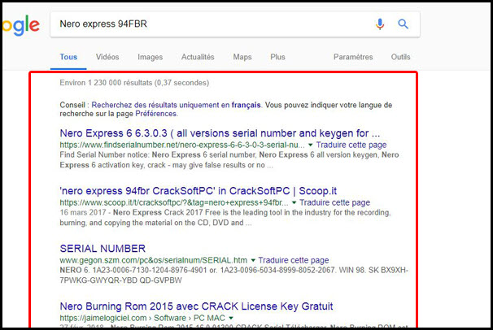493x330 pixels.
Task: Open Paramètres menu
Action: click(x=353, y=57)
